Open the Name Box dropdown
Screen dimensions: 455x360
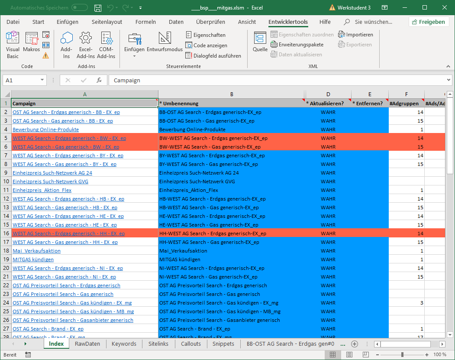(42, 80)
